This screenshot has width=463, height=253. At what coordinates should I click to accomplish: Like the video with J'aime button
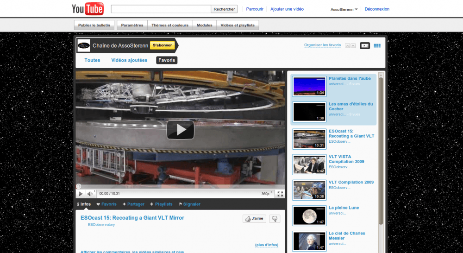254,219
